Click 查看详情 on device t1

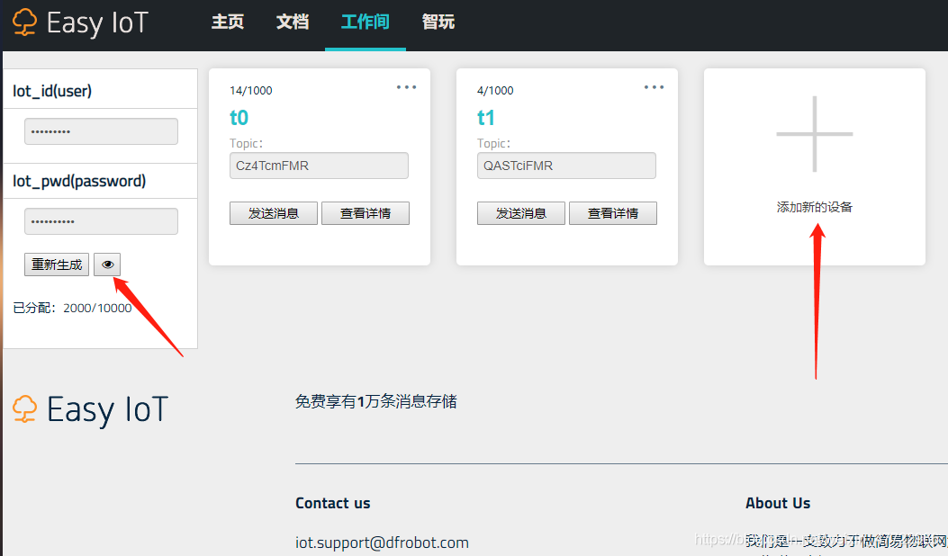point(613,213)
